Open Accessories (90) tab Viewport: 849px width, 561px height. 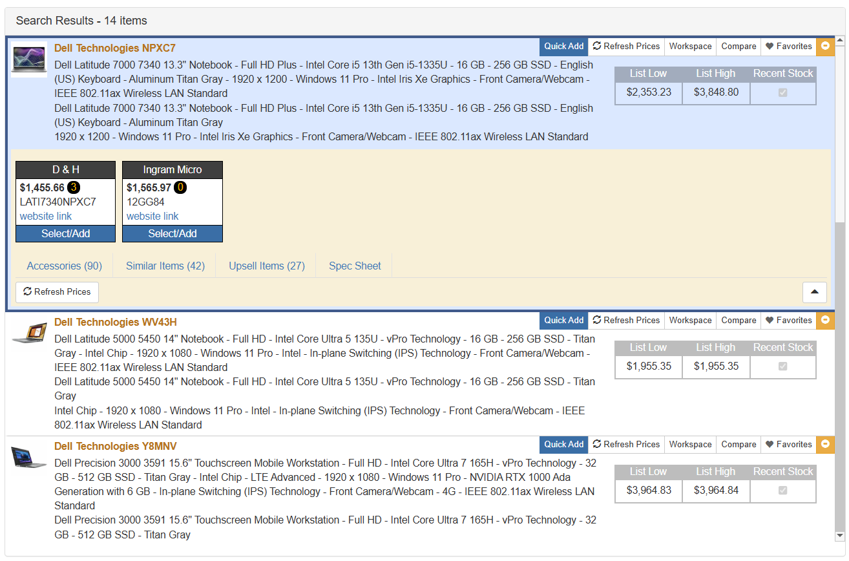(65, 266)
